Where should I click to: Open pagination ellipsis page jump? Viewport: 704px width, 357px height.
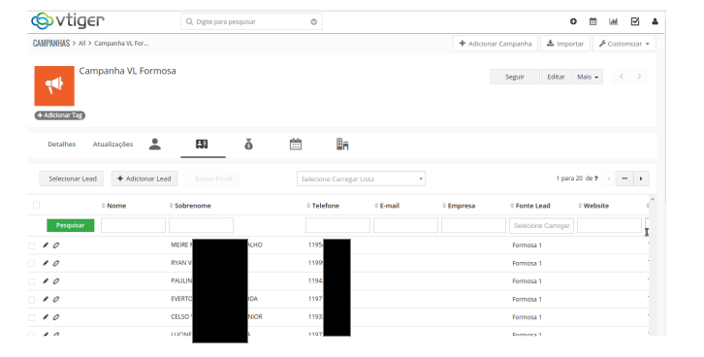[x=624, y=178]
